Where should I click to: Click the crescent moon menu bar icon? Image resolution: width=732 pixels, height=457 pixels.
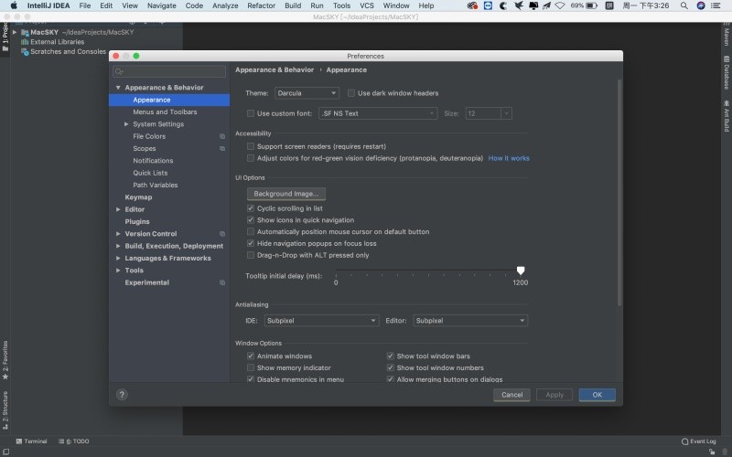coord(503,5)
